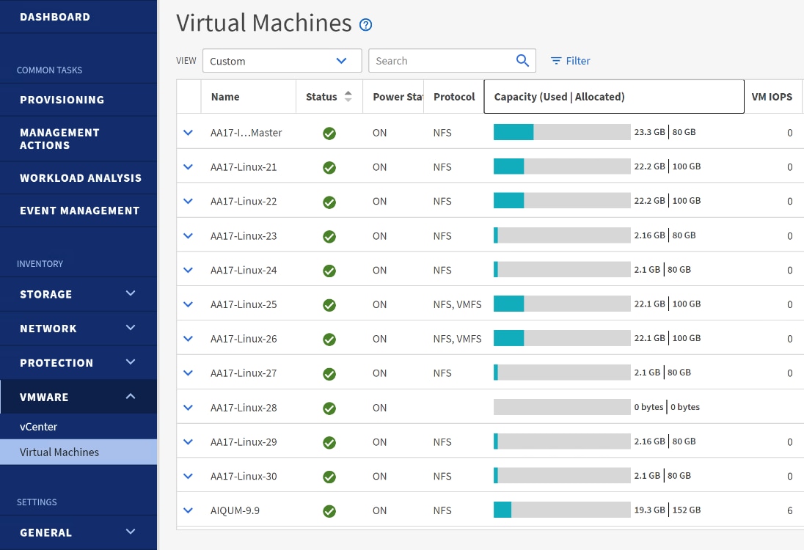The width and height of the screenshot is (804, 550).
Task: Click green status icon for AA17-Linux-28
Action: click(329, 408)
